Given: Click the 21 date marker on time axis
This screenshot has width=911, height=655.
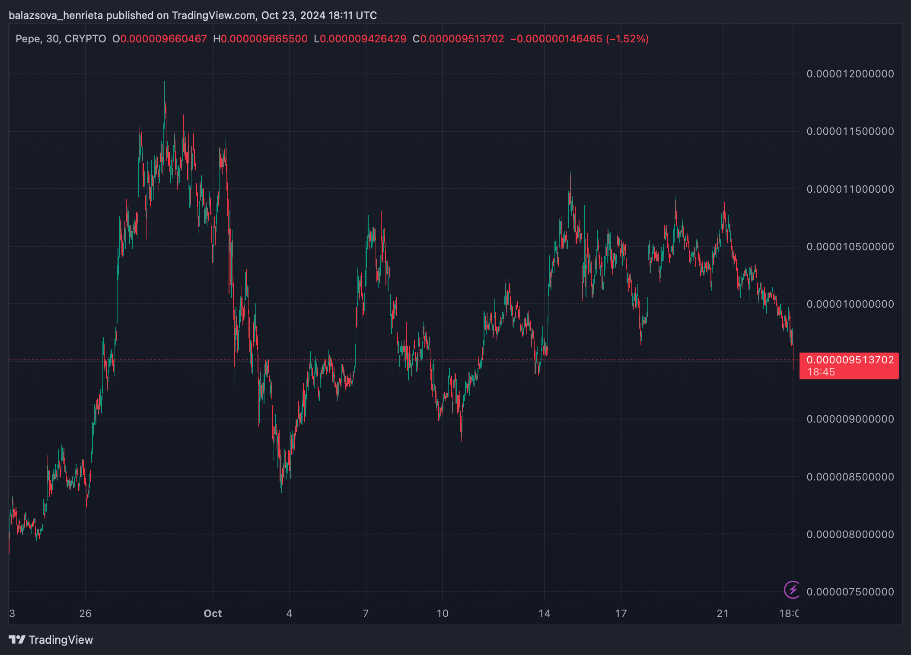Looking at the screenshot, I should click(723, 614).
